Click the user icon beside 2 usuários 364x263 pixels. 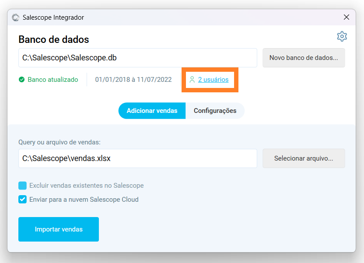click(x=192, y=80)
